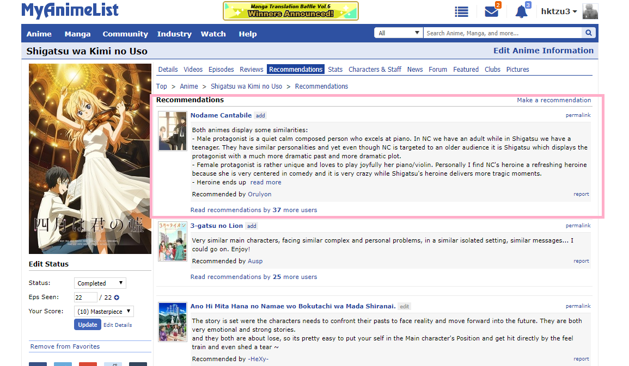Open the Characters & Staff tab

pyautogui.click(x=375, y=70)
